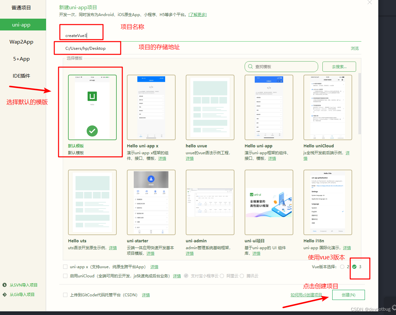Click the storage path field C:/Users/hp/Desktop

click(203, 48)
